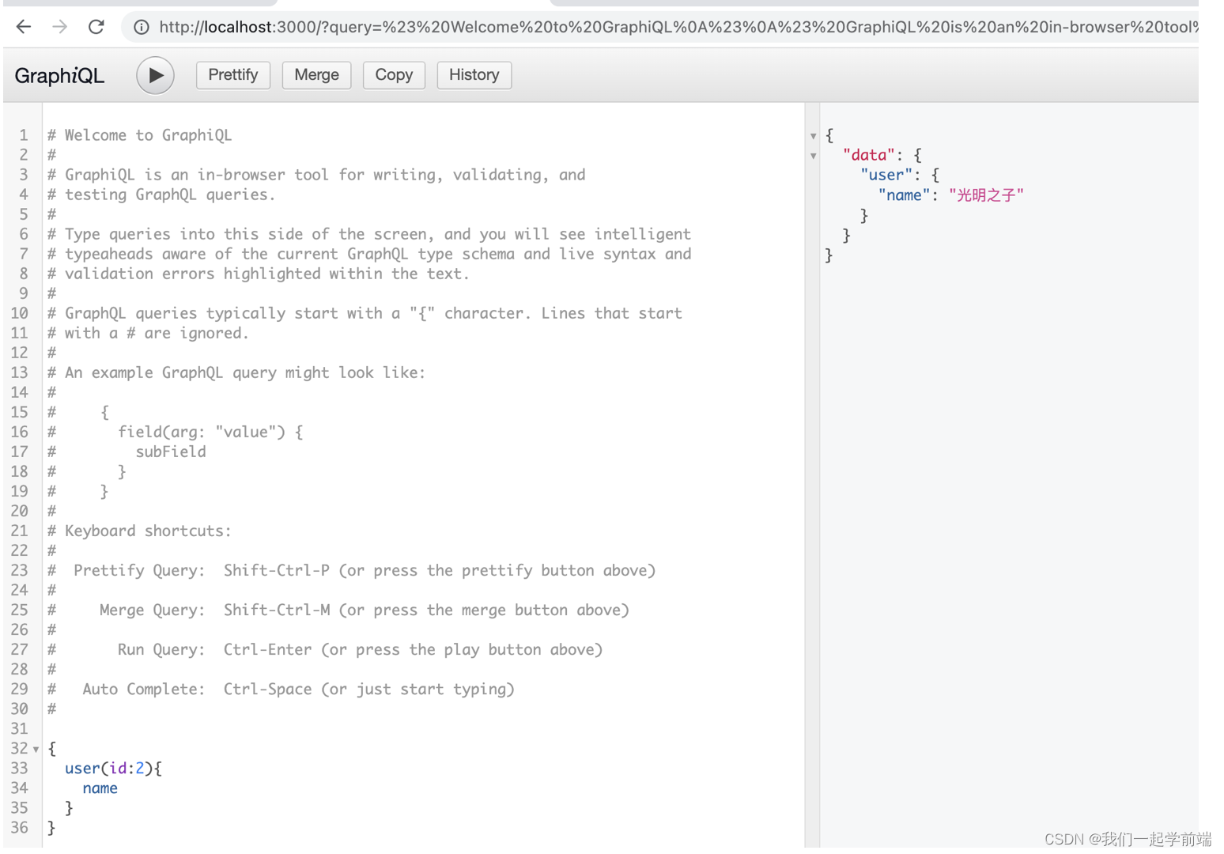Click the "Merge Query" comment line

[338, 610]
